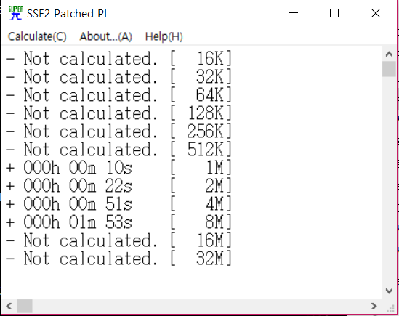Minimize the SSE2 Patched PI window
This screenshot has height=316, width=399.
[x=294, y=13]
